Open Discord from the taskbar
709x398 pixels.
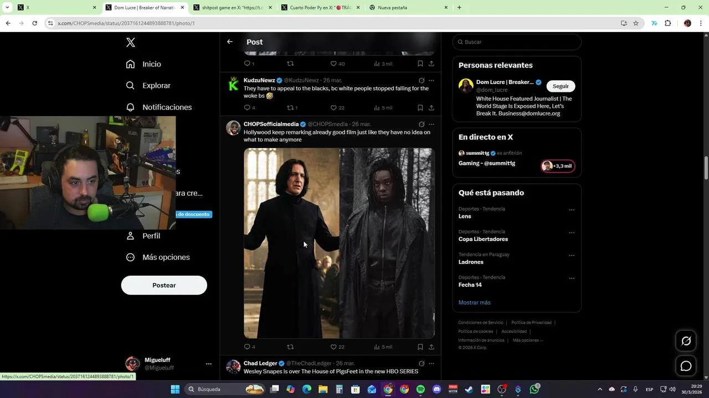436,389
